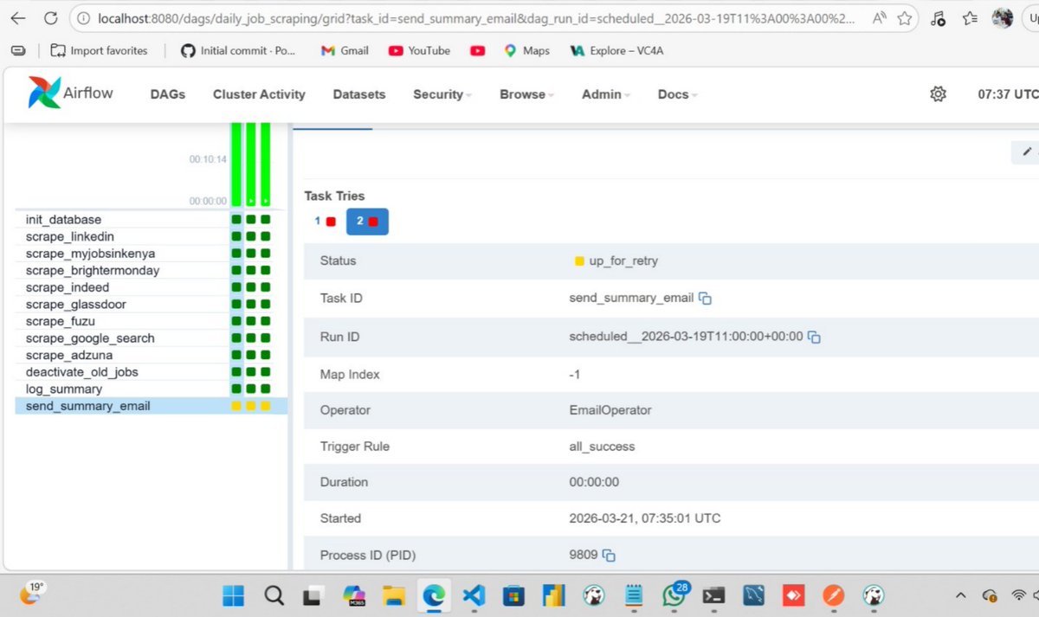Screen dimensions: 1039x617
Task: Switch to Visual Studio Code on taskbar
Action: (474, 595)
